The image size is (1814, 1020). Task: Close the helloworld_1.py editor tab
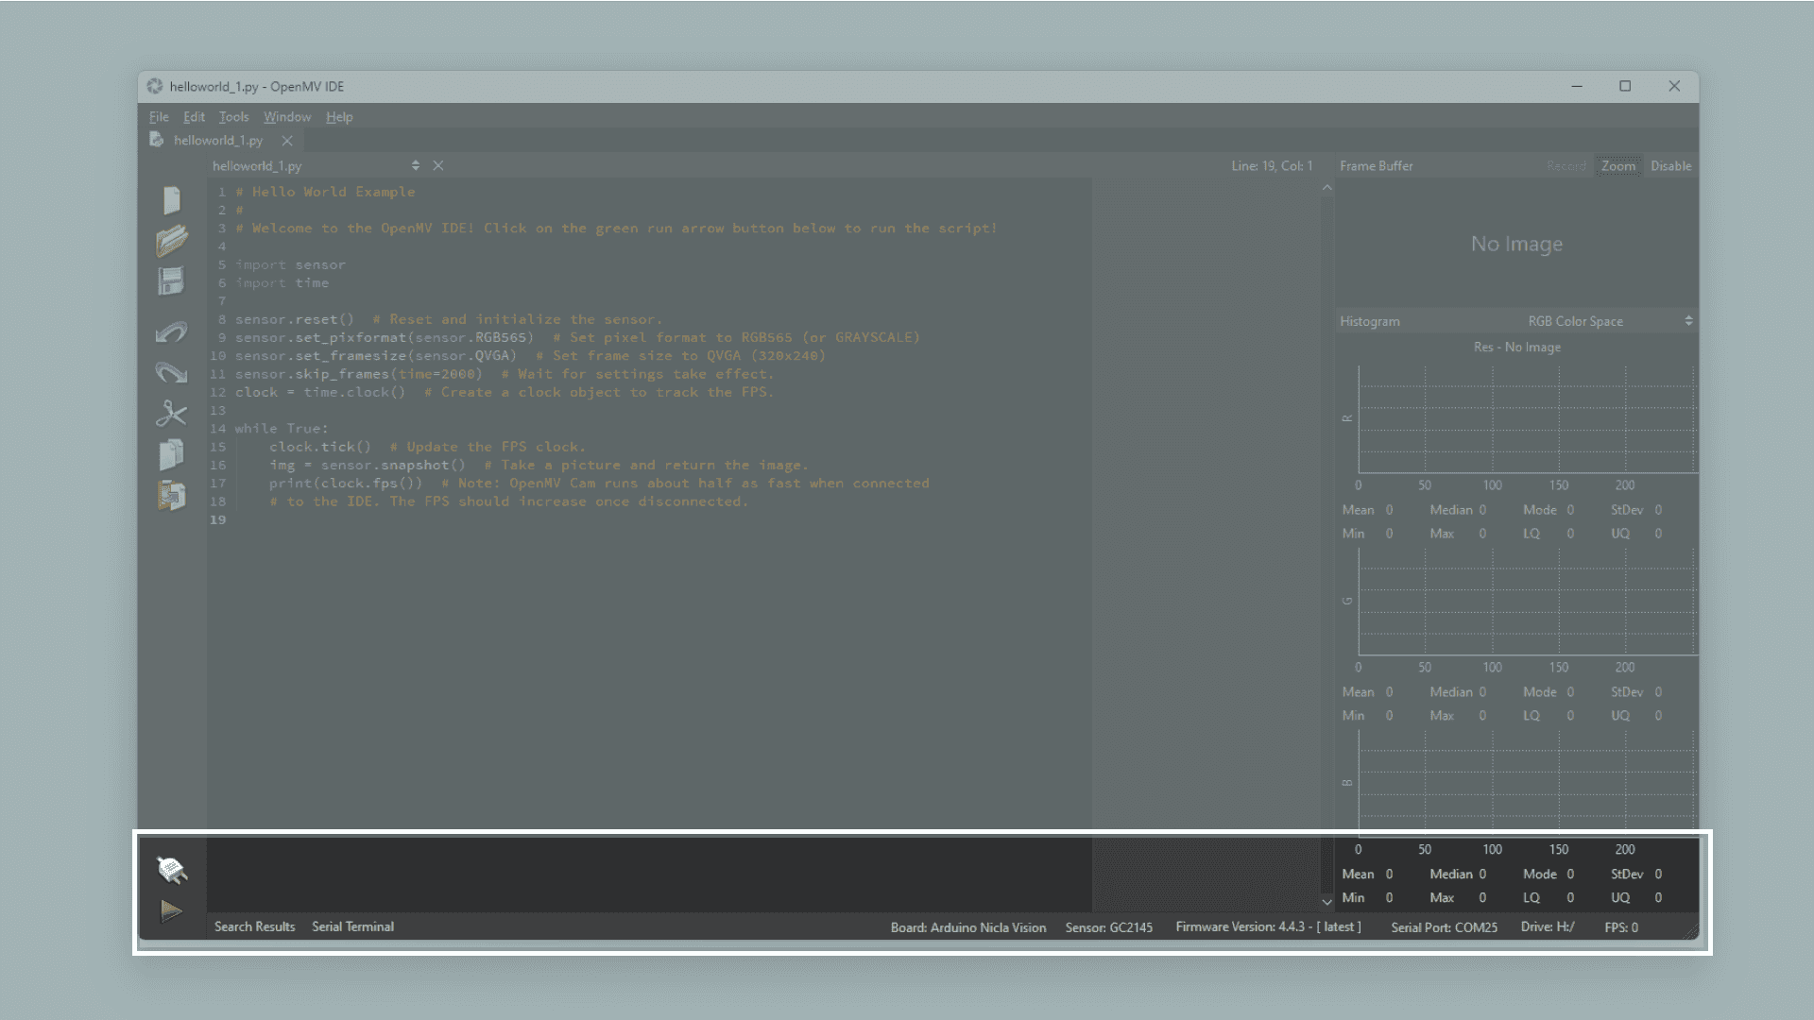(x=287, y=141)
